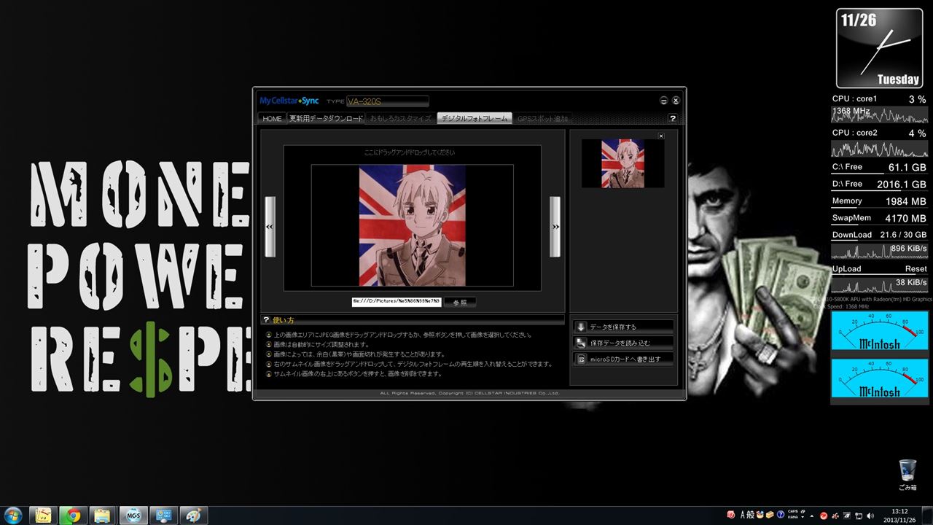Open the sticky notes taskbar icon

(x=44, y=516)
